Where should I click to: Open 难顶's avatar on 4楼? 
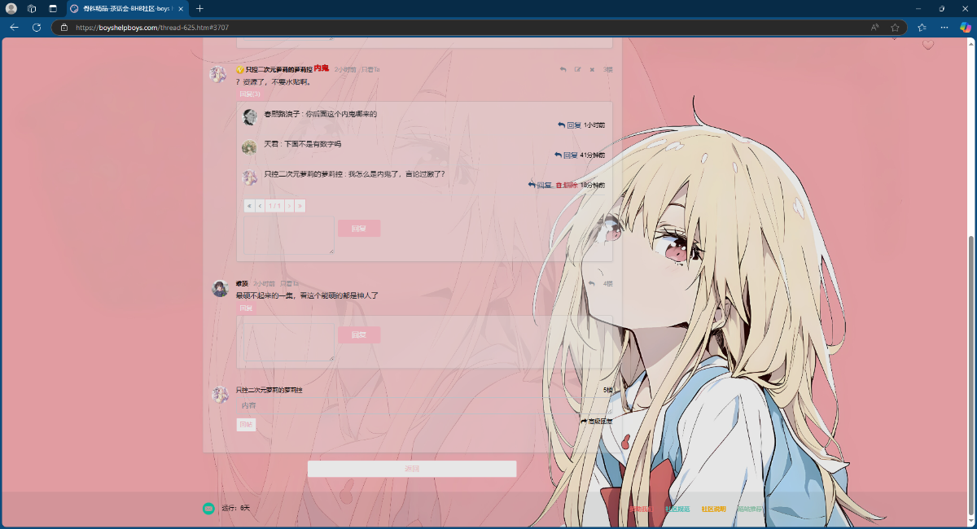(220, 288)
